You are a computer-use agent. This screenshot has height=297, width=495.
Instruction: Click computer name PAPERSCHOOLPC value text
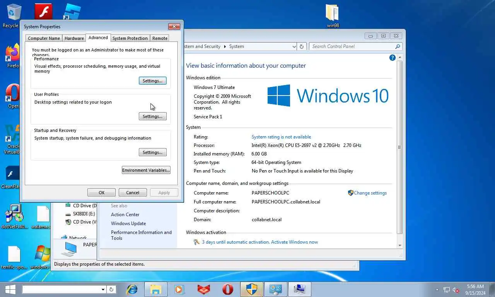[x=270, y=193]
